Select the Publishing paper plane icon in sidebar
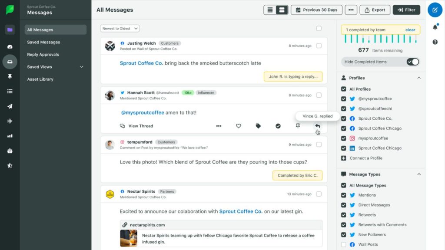This screenshot has width=445, height=250. point(10,106)
